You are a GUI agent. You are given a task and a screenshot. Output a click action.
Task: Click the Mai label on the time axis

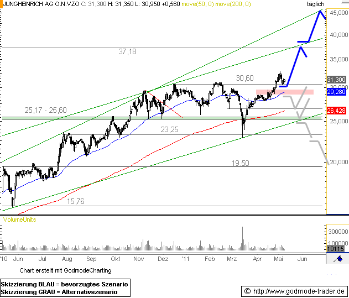(278, 259)
